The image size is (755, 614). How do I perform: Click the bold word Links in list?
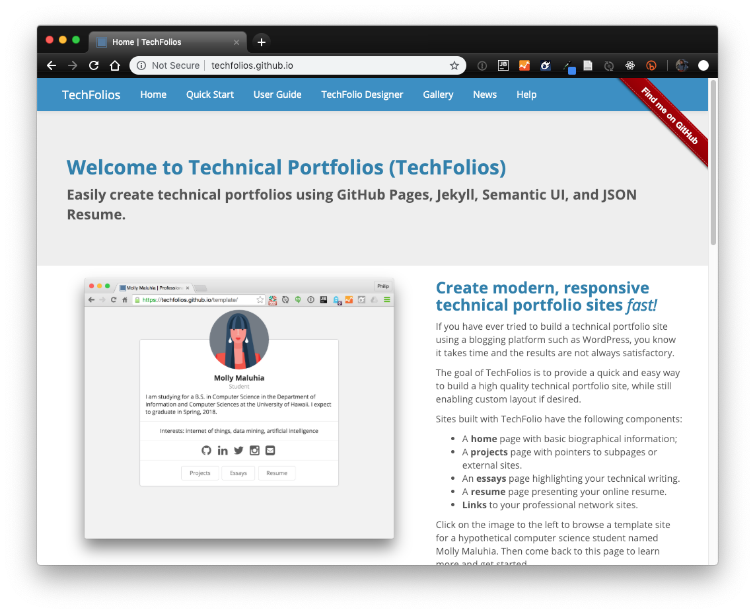click(x=474, y=505)
